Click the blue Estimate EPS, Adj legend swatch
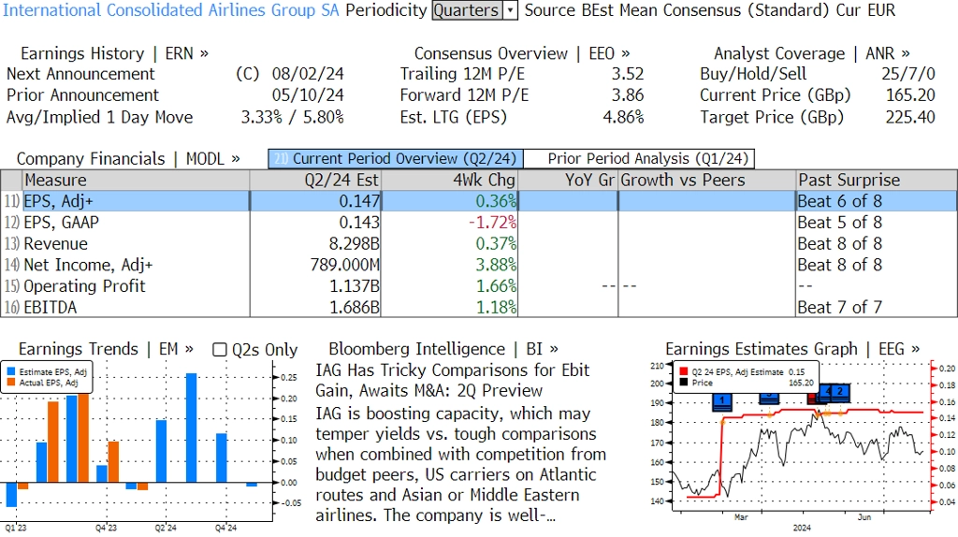 coord(11,371)
